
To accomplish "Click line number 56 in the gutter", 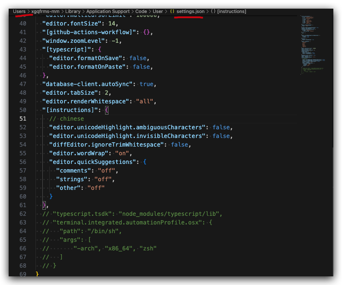I will 22,162.
